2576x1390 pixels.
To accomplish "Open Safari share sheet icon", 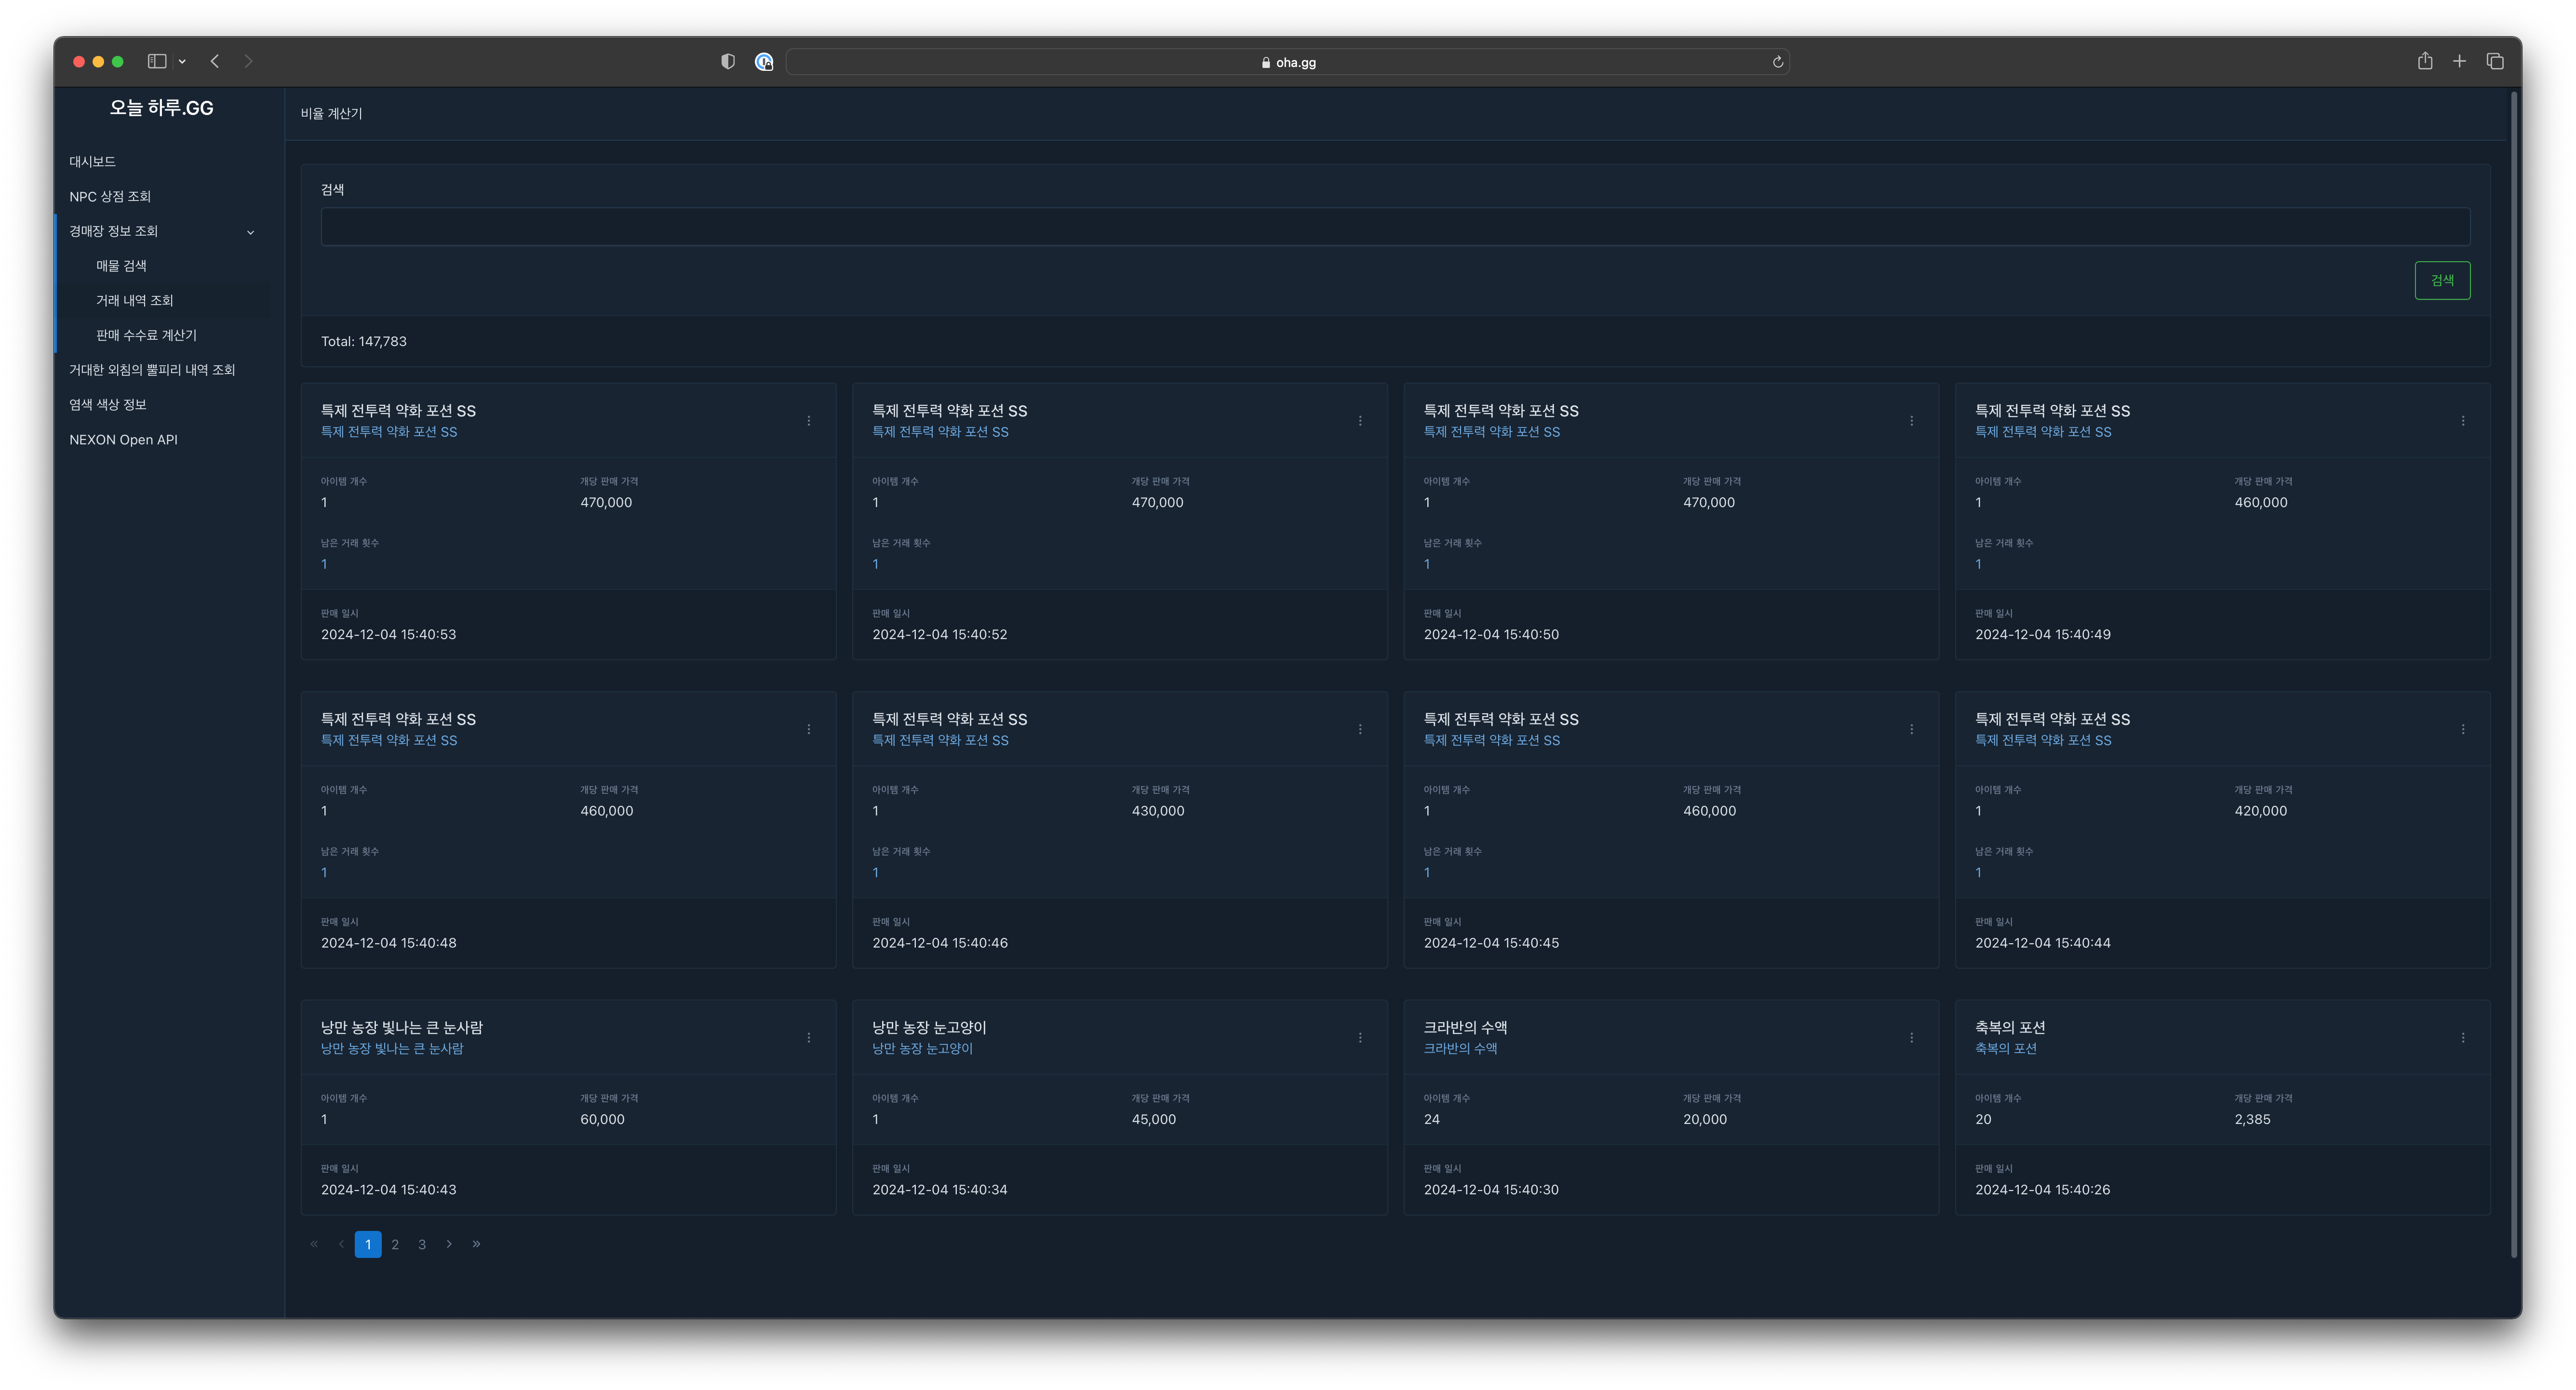I will (x=2424, y=62).
